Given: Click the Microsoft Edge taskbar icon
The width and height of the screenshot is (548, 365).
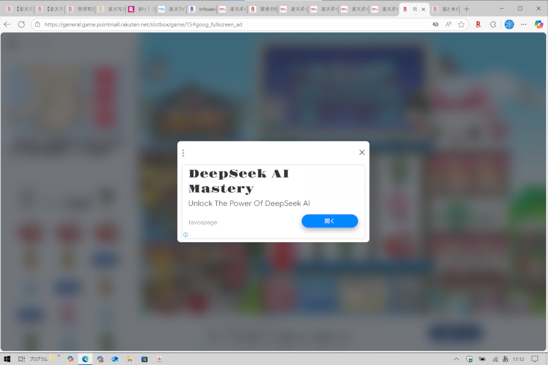Looking at the screenshot, I should tap(85, 359).
